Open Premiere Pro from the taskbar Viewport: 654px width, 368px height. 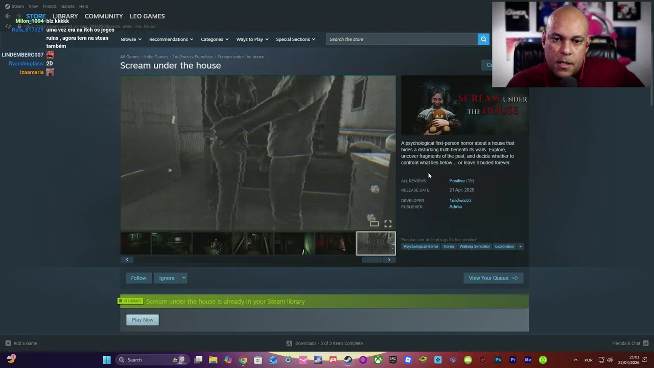click(x=513, y=360)
